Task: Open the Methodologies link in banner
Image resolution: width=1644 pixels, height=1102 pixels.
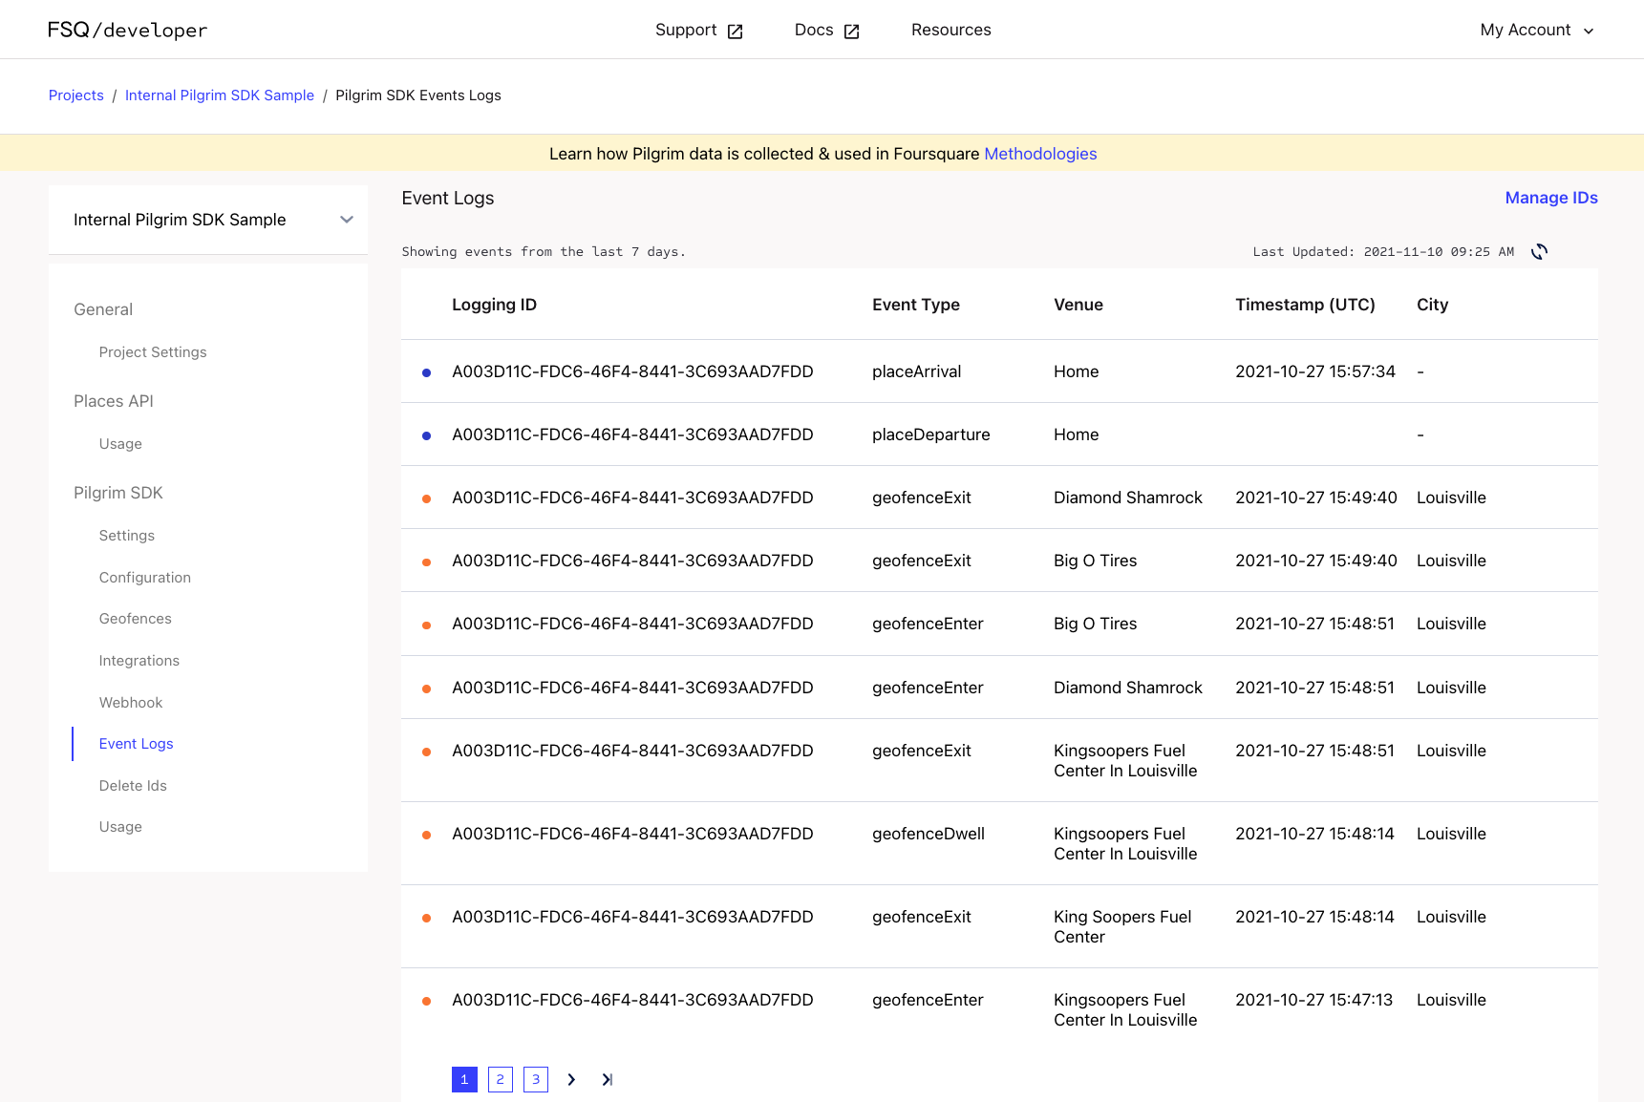Action: pyautogui.click(x=1040, y=154)
